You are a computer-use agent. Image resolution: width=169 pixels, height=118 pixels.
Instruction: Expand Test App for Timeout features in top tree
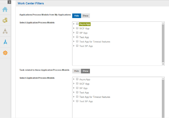click(74, 41)
